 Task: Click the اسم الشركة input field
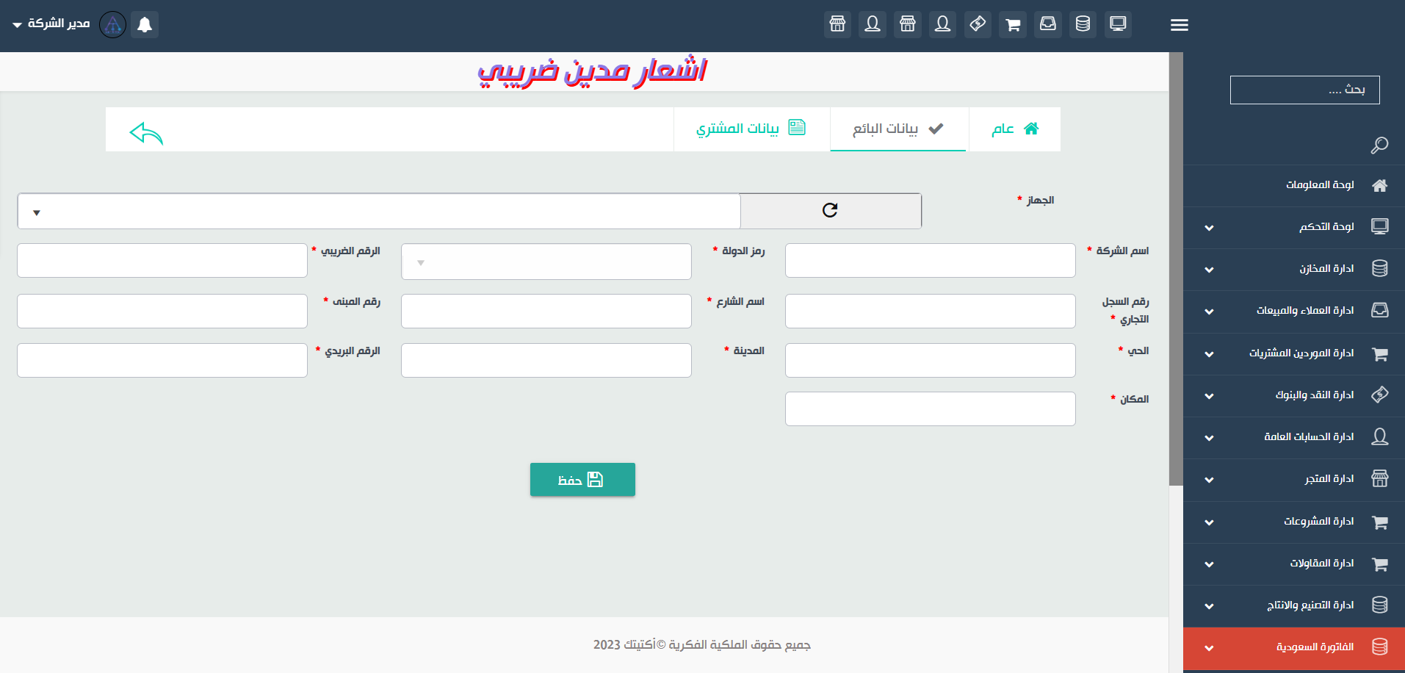[x=930, y=261]
